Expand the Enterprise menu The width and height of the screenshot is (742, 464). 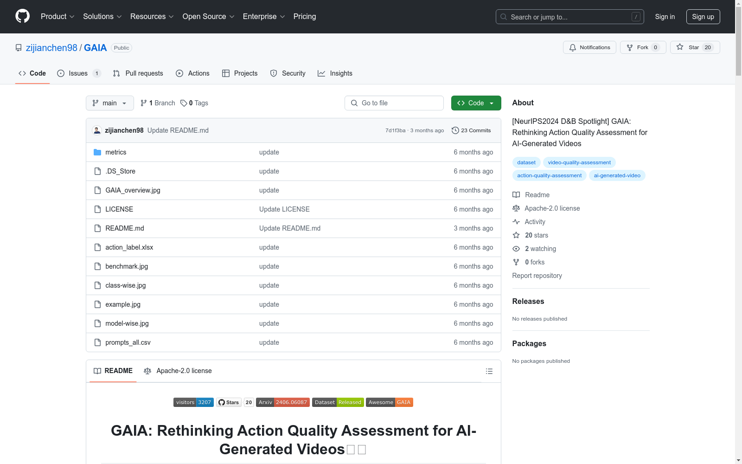(x=264, y=16)
